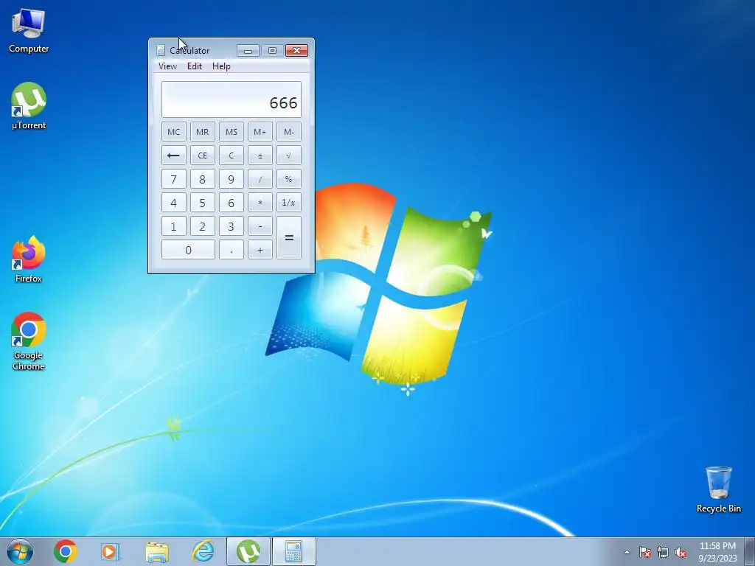Click digit 2 on the calculator
This screenshot has width=755, height=566.
202,226
